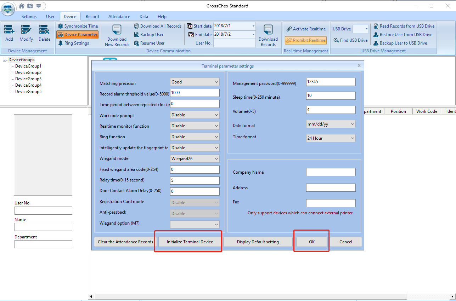Expand the Date format dropdown
The image size is (456, 301).
pos(331,124)
